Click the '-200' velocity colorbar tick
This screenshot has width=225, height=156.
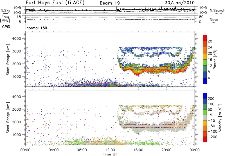213,137
